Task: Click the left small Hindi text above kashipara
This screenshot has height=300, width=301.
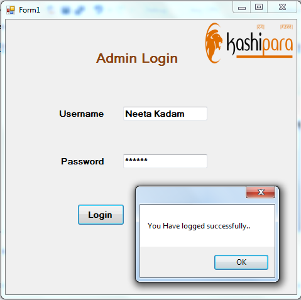Action: pos(260,27)
